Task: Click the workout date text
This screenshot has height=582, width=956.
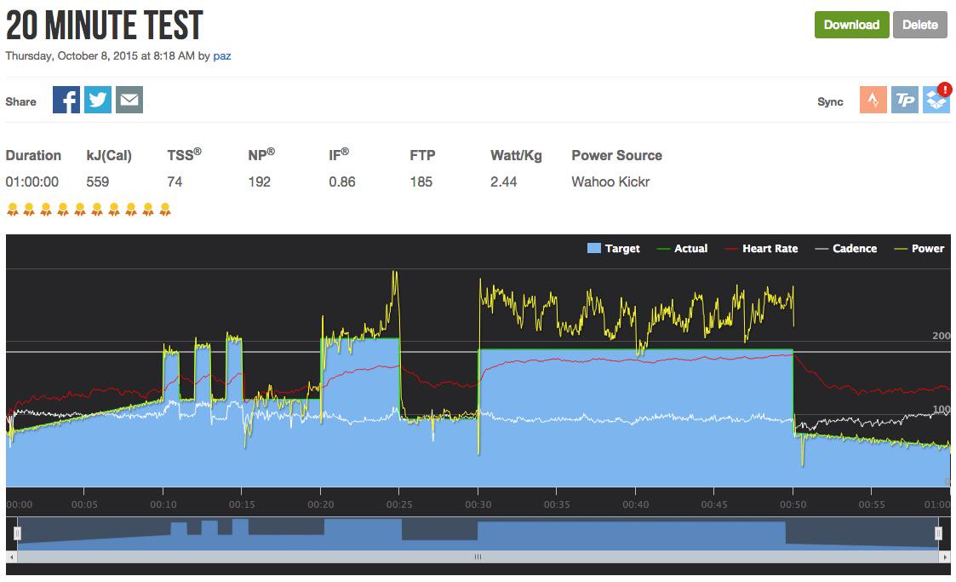Action: (100, 56)
